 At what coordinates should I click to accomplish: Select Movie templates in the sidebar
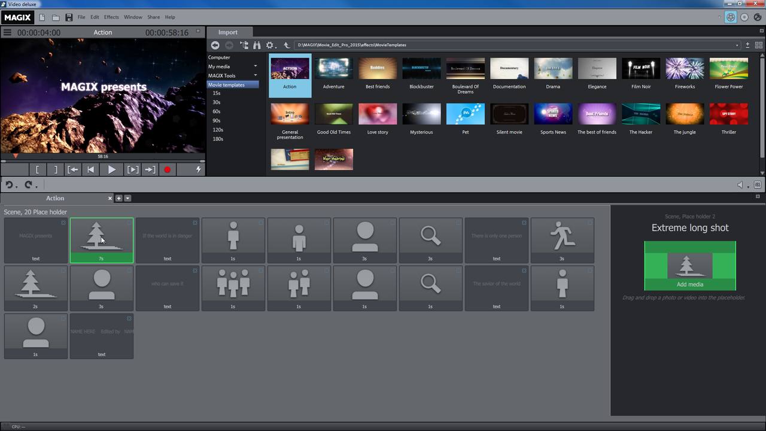coord(233,85)
